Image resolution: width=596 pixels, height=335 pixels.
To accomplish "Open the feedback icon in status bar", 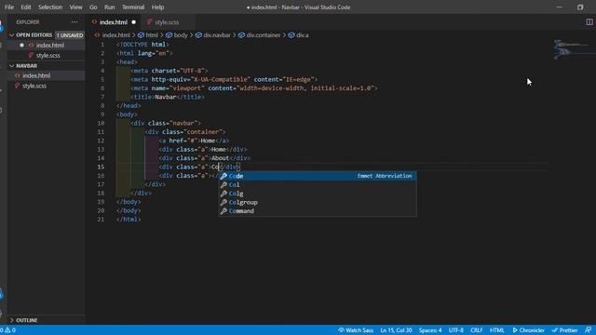I will tap(588, 330).
